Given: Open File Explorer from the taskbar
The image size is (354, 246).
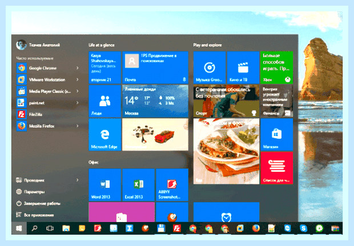Looking at the screenshot, I should pos(66,228).
